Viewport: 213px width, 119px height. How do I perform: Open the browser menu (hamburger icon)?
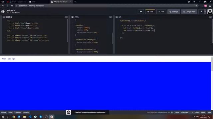(x=194, y=2)
